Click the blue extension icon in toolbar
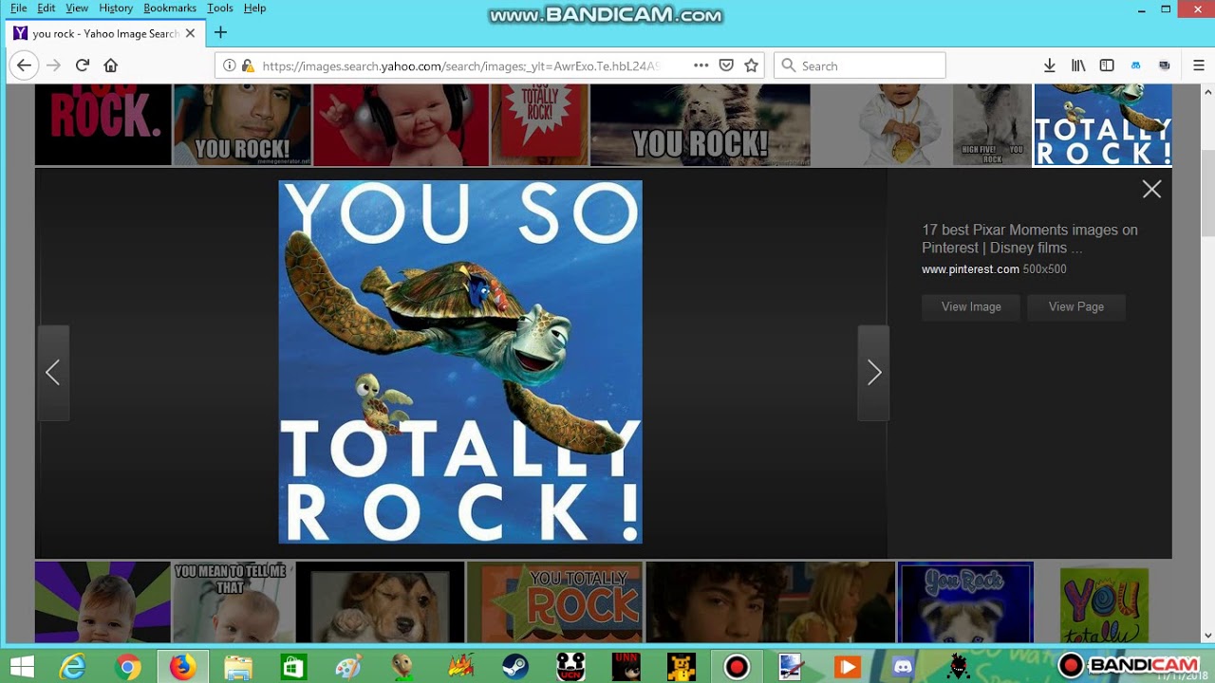This screenshot has height=683, width=1215. tap(1135, 65)
